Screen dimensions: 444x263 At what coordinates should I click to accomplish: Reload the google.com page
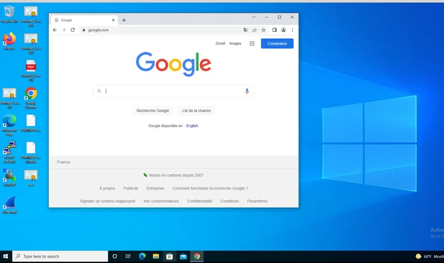[73, 30]
